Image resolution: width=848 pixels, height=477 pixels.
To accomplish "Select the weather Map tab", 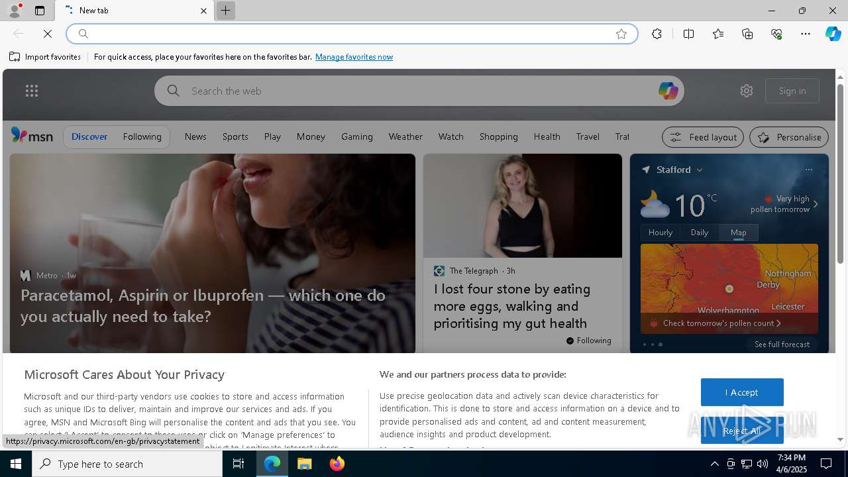I will pos(739,233).
